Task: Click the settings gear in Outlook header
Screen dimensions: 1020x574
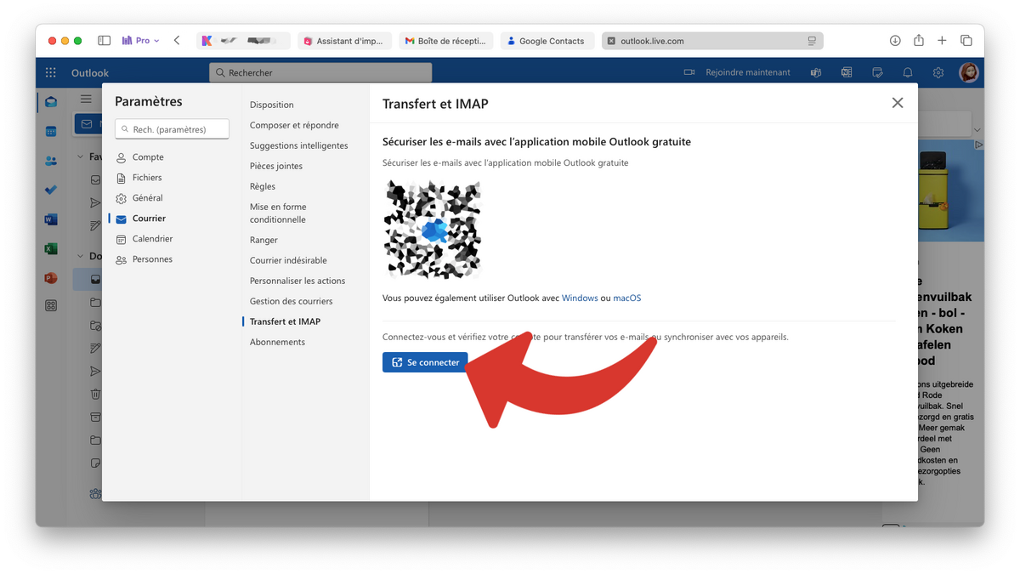Action: point(938,72)
